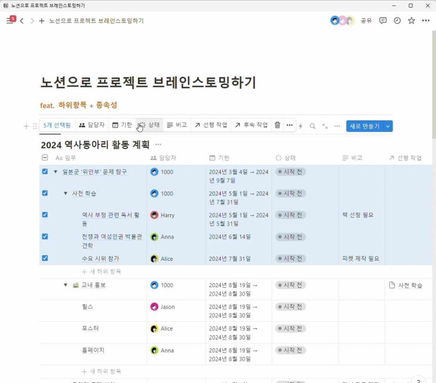Screen dimensions: 436x383
Task: Open 시작 전 status of 릴스 row
Action: (x=290, y=307)
